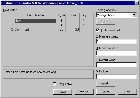This screenshot has width=140, height=98.
Task: Open the Table properties dropdown arrow
Action: (x=134, y=15)
